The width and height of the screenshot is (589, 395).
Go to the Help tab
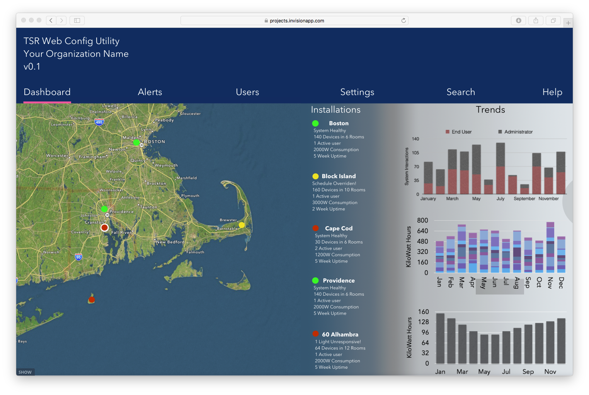coord(552,92)
